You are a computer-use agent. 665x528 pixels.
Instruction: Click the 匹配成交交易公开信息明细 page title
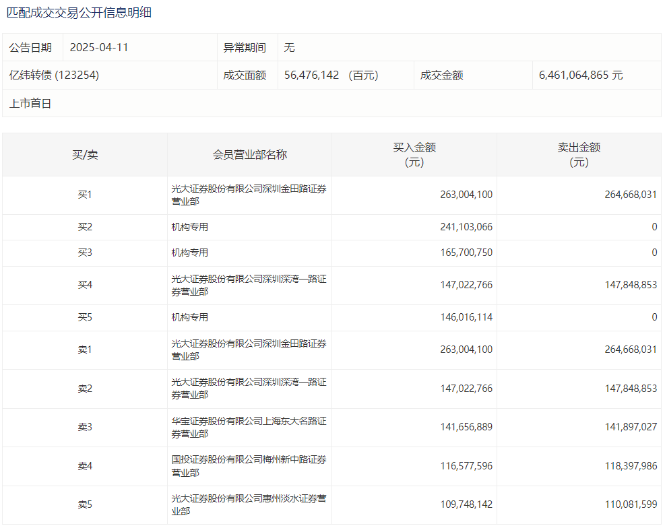79,13
